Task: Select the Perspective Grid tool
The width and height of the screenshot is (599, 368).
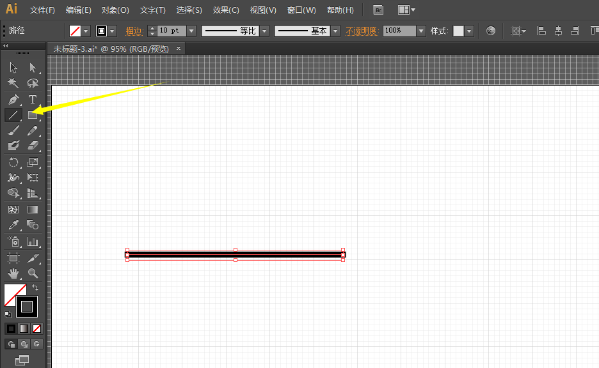Action: tap(33, 193)
